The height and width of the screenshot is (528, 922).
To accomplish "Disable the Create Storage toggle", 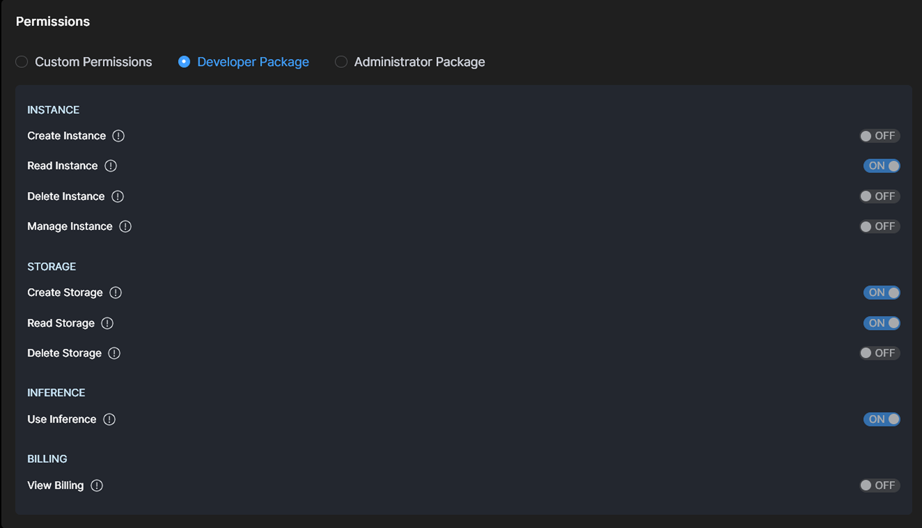I will point(881,293).
